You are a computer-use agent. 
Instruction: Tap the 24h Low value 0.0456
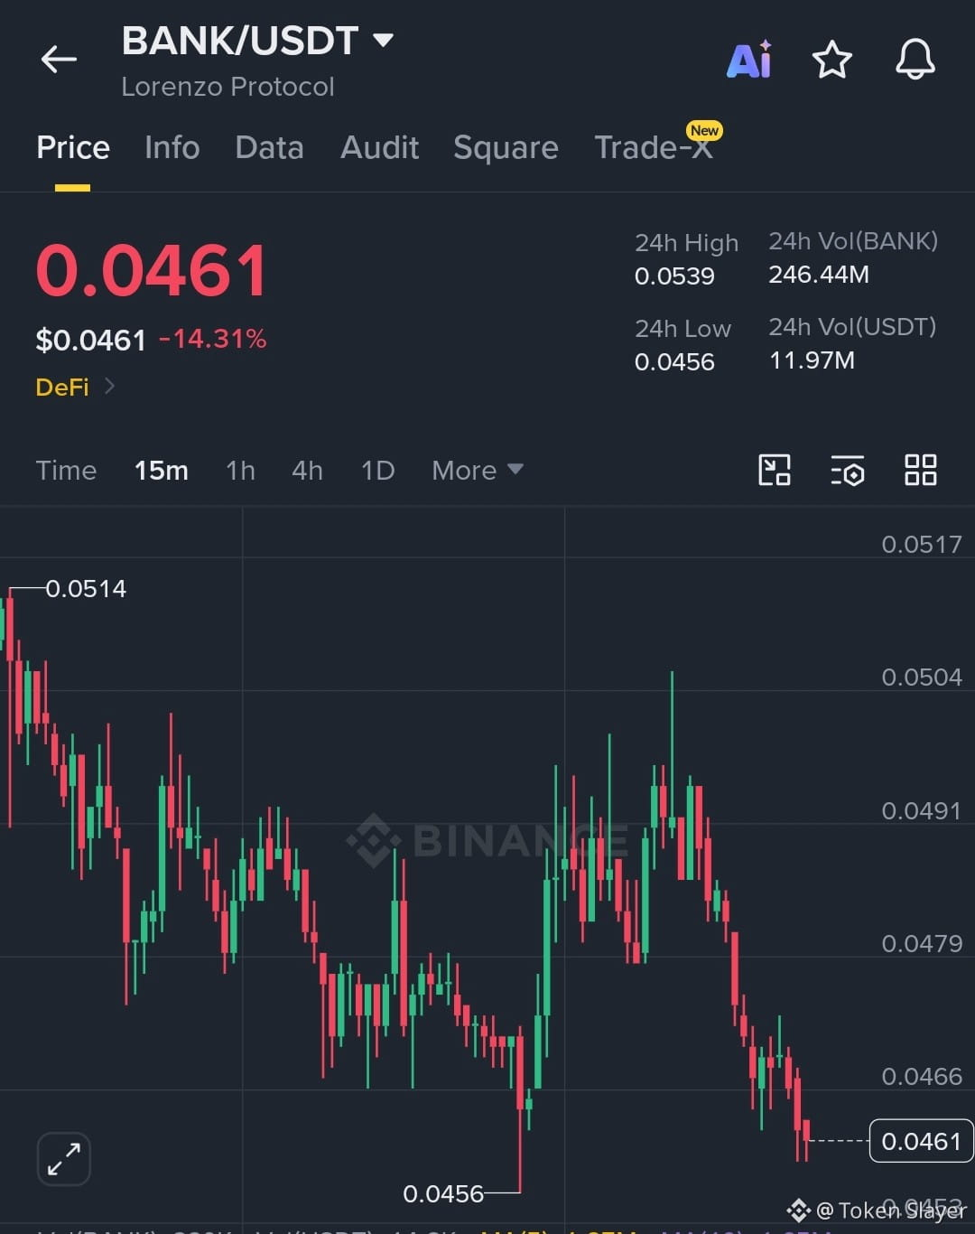674,361
